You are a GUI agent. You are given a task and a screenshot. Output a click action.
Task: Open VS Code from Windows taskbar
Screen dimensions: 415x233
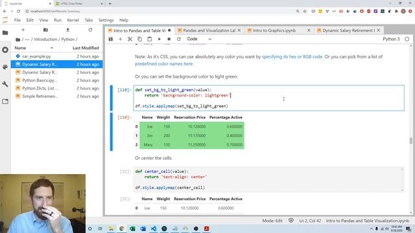point(154,228)
